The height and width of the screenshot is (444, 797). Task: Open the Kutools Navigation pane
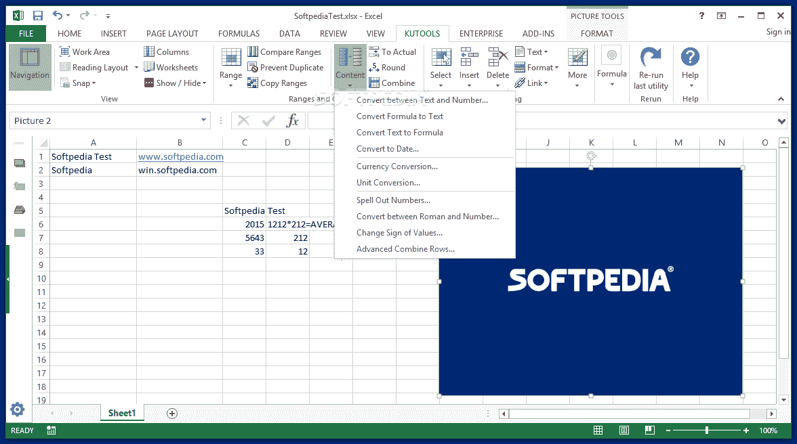[x=29, y=66]
